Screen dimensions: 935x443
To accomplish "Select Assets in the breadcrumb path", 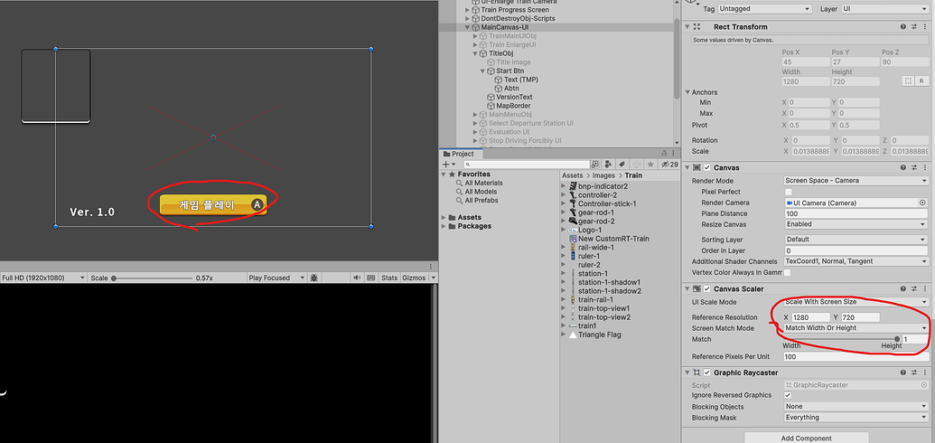I will pos(573,175).
